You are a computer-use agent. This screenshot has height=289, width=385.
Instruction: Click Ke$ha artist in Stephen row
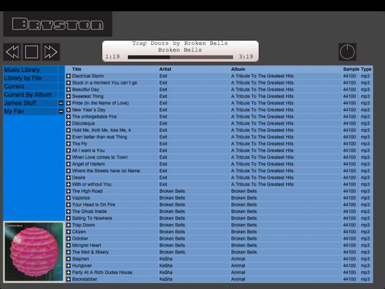(166, 259)
